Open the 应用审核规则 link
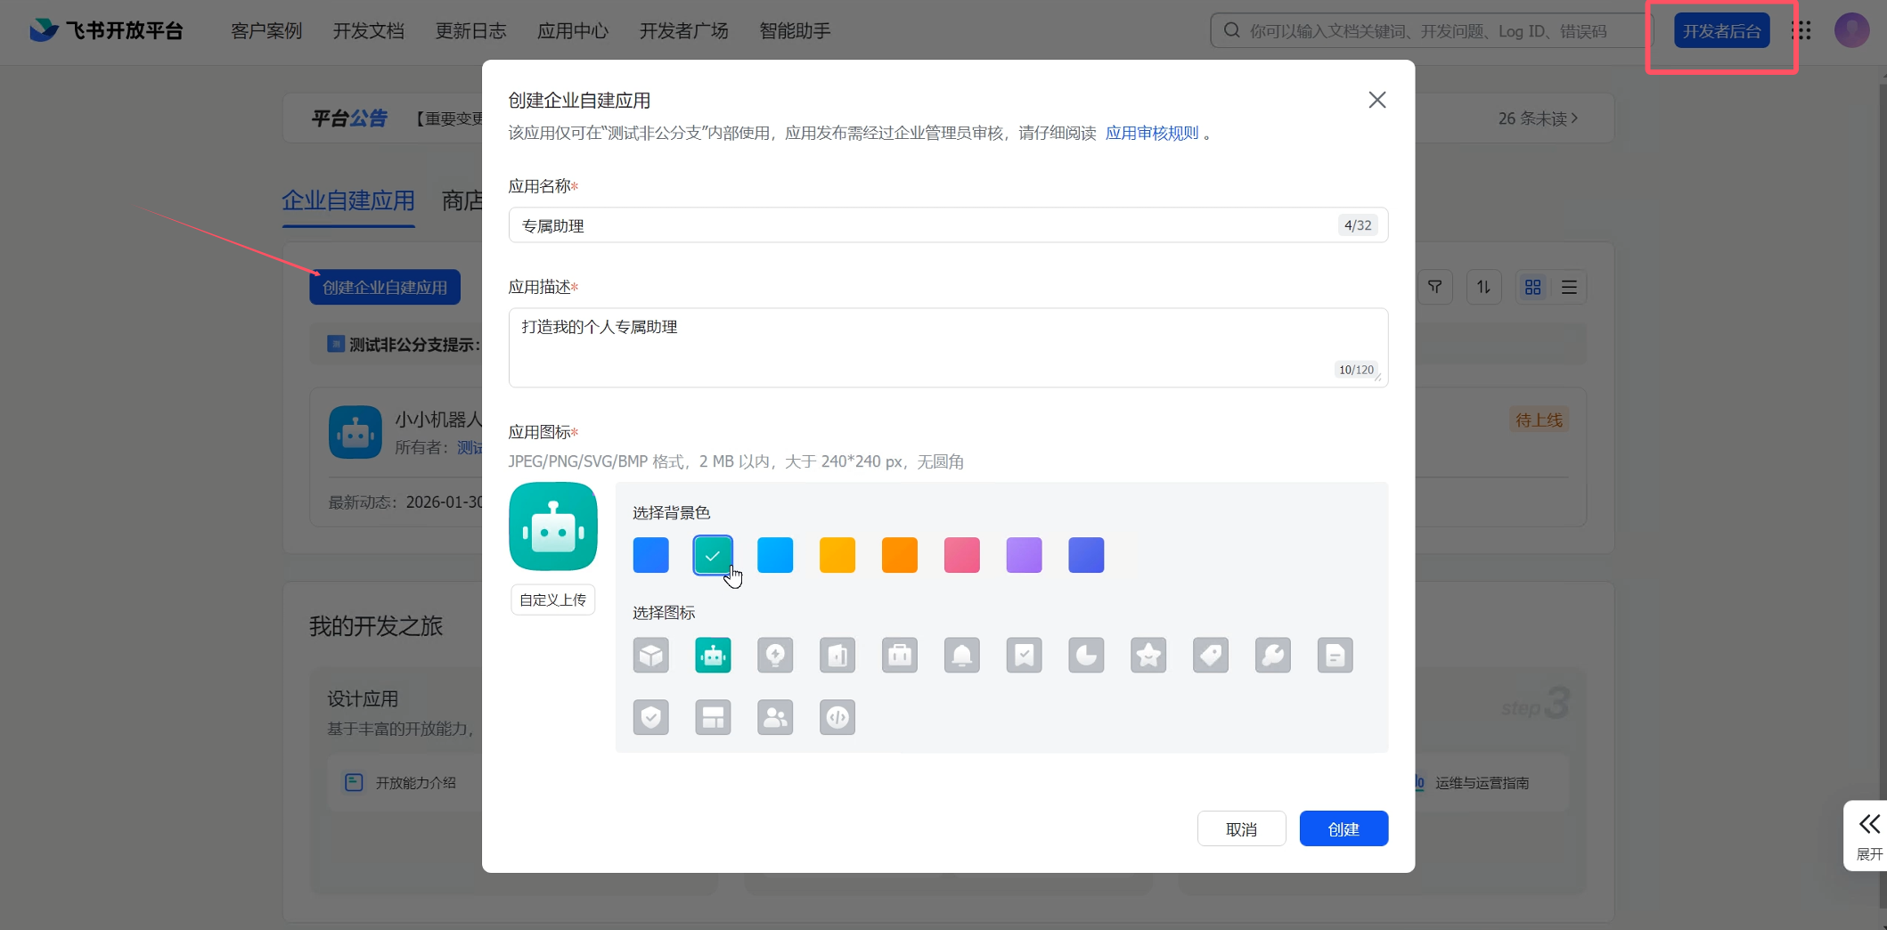 pos(1150,132)
